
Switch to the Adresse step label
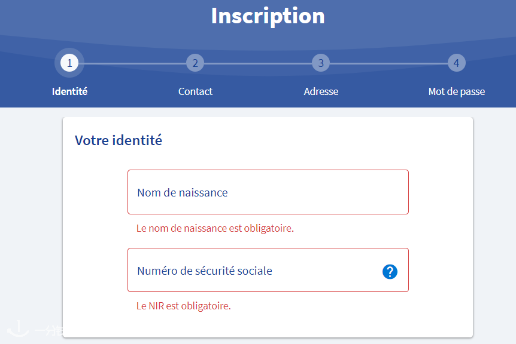(321, 91)
